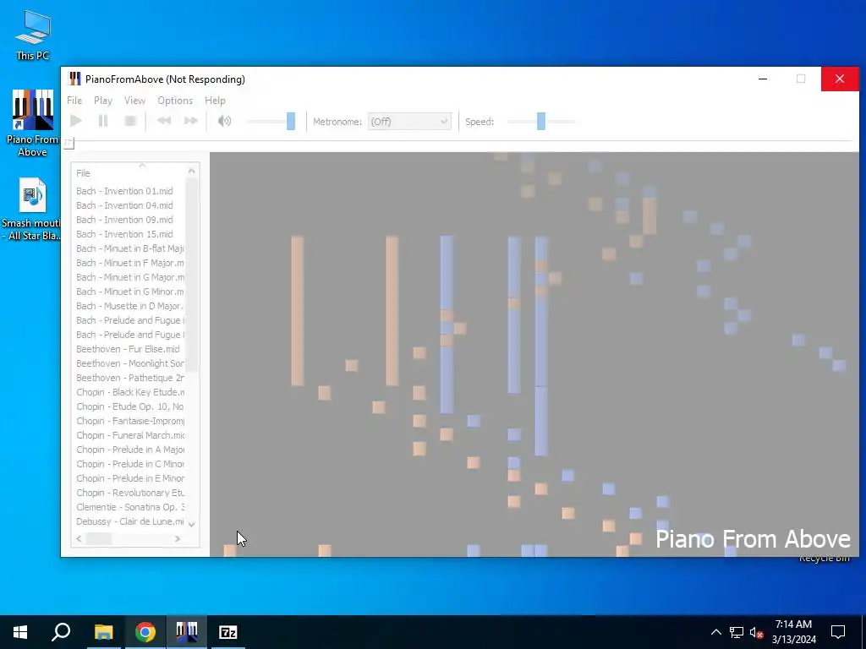The image size is (866, 649).
Task: Select the Smash mouth media file icon
Action: [31, 210]
